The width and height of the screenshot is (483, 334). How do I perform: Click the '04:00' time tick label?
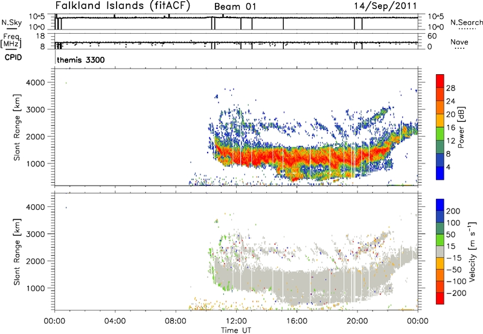tap(115, 321)
